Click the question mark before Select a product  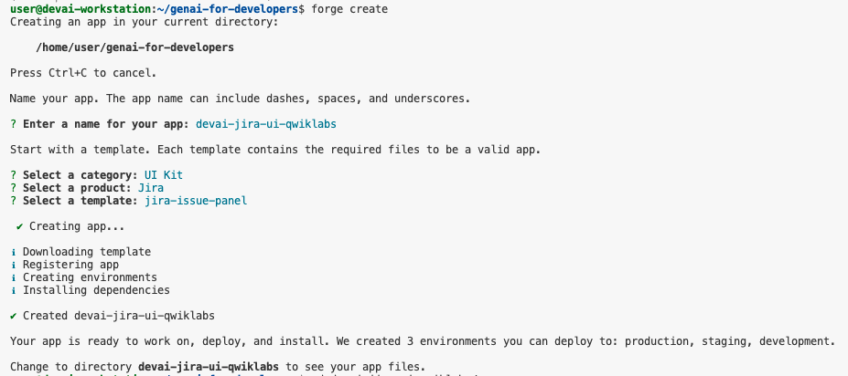pyautogui.click(x=13, y=187)
